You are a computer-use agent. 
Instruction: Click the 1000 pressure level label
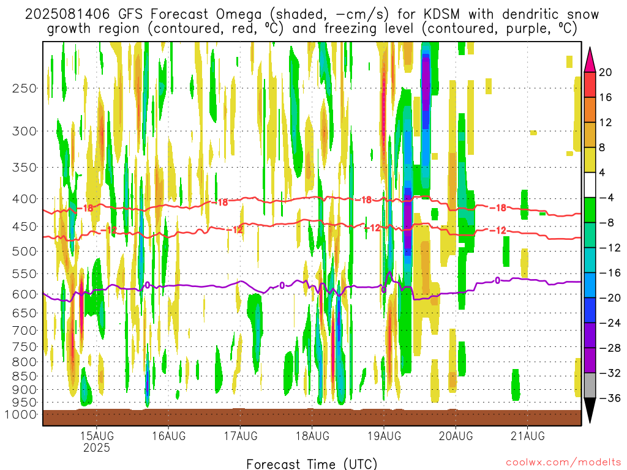(21, 414)
